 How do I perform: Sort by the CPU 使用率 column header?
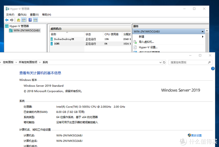click(113, 34)
